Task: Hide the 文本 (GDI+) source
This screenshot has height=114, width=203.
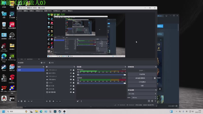Action: tap(71, 80)
